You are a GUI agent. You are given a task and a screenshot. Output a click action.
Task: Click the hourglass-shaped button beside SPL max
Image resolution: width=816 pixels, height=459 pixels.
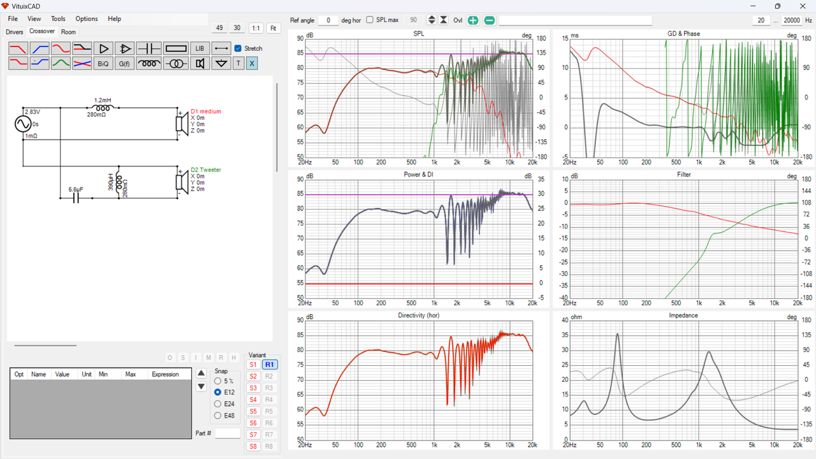[444, 20]
